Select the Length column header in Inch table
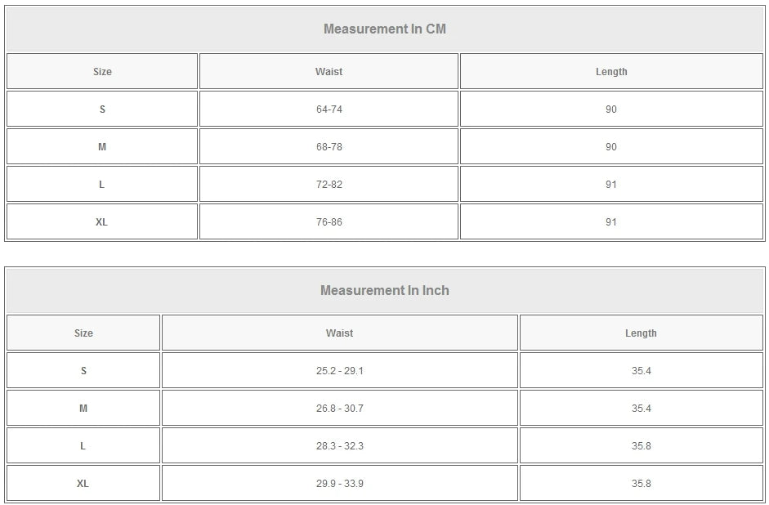 (641, 333)
